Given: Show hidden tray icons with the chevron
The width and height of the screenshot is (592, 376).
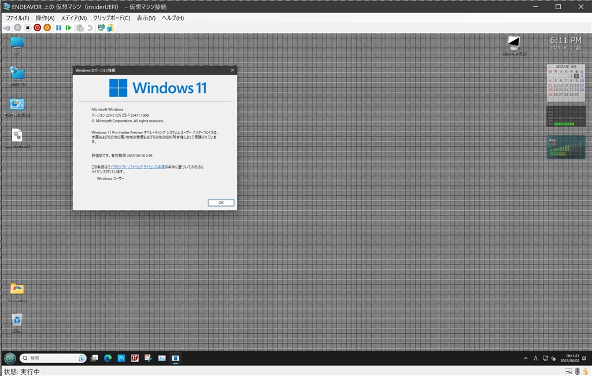Looking at the screenshot, I should (526, 358).
